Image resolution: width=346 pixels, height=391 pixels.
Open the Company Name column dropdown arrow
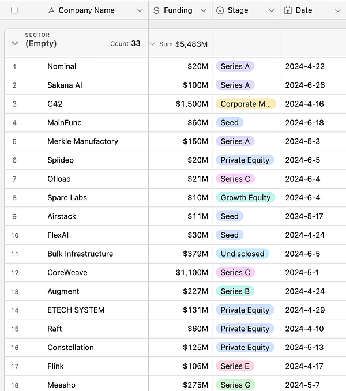point(140,10)
